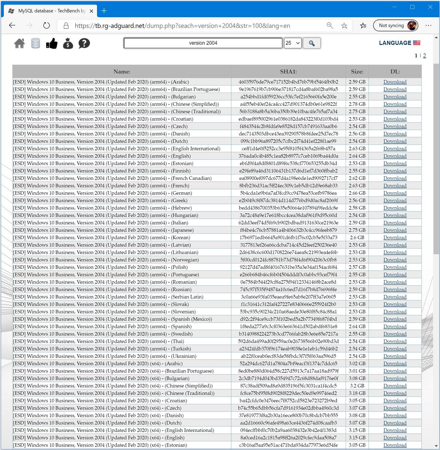440x450 pixels.
Task: Select the MySQL database - TechBench tab
Action: [50, 11]
